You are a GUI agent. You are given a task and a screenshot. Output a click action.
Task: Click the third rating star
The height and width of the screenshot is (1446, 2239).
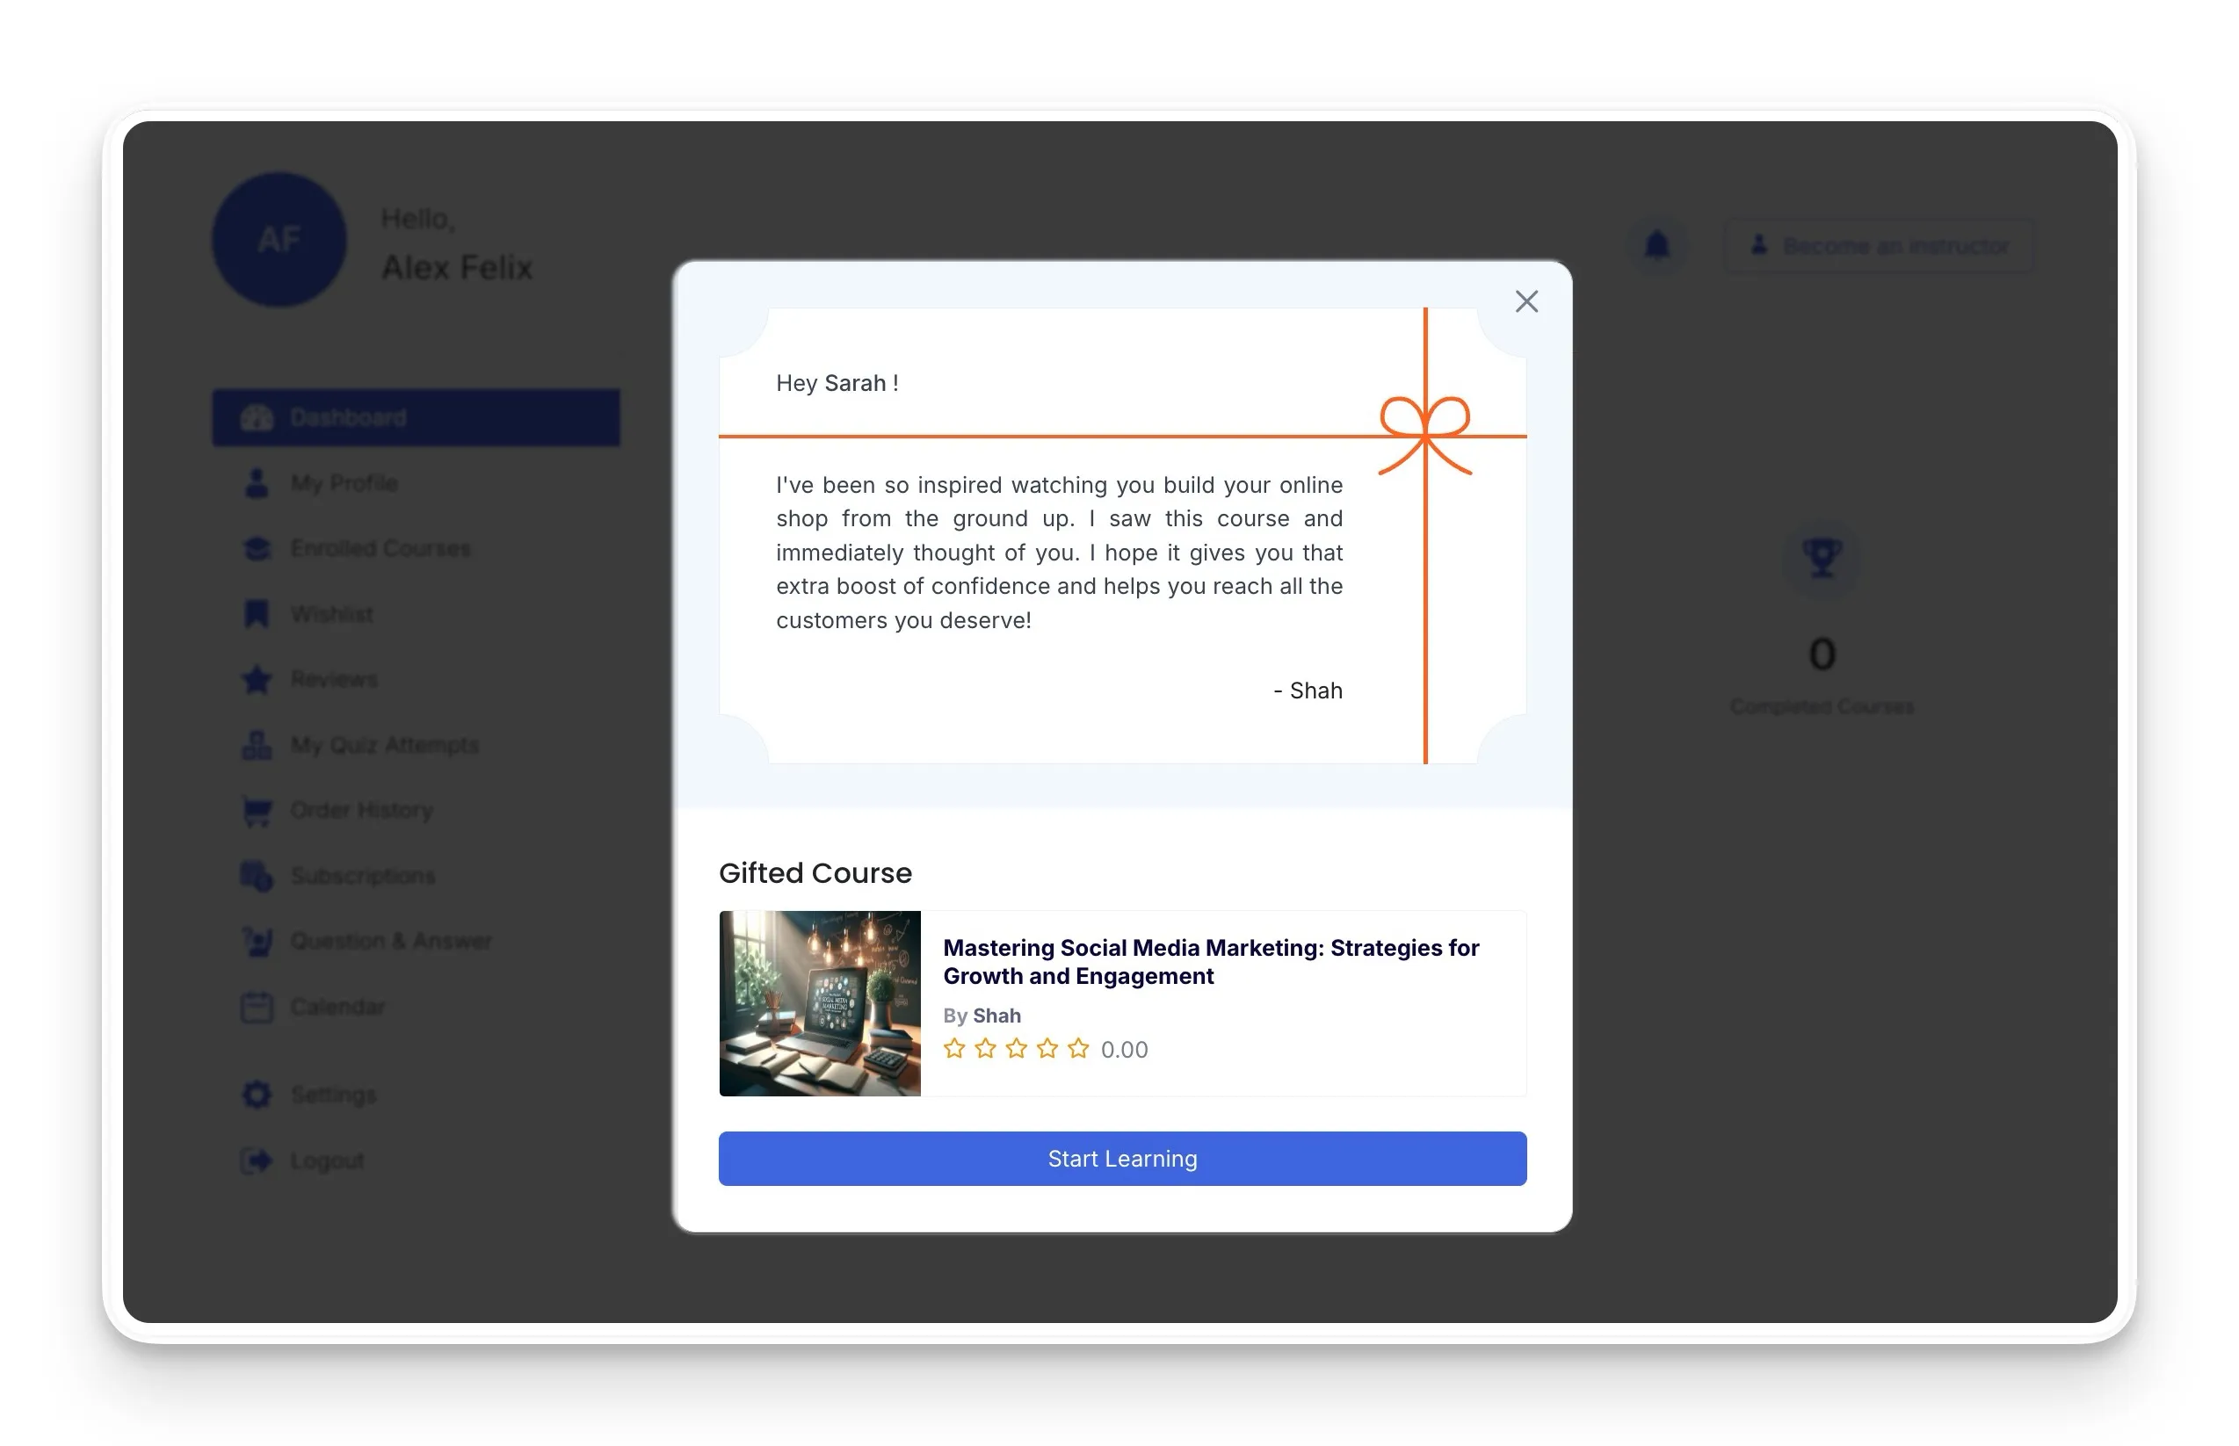[x=1016, y=1048]
